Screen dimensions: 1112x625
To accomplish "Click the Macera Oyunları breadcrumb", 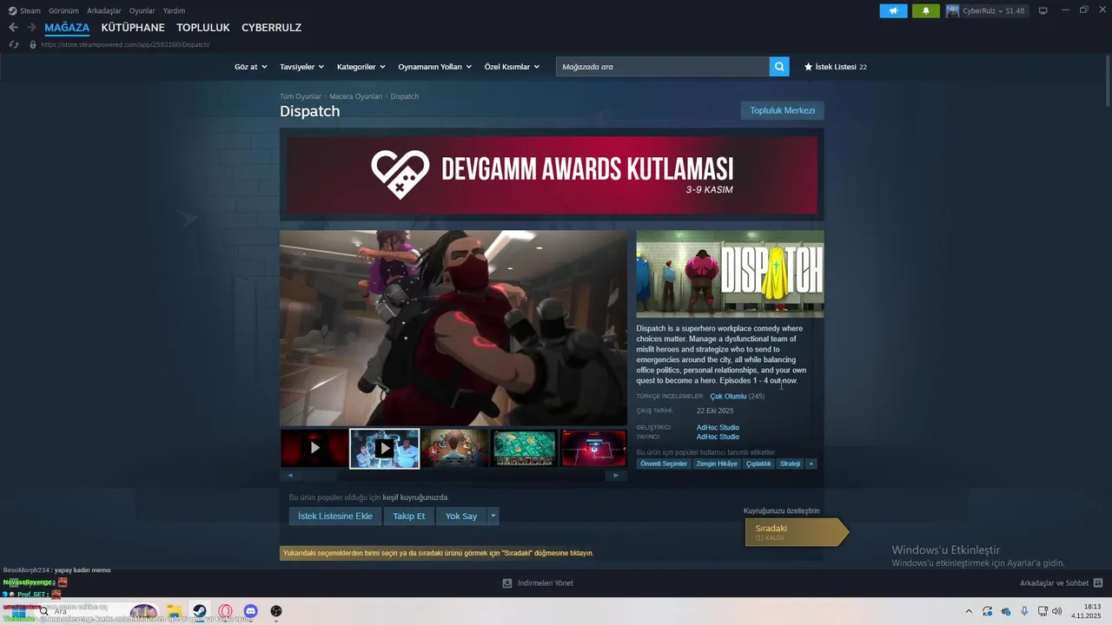I will coord(355,96).
